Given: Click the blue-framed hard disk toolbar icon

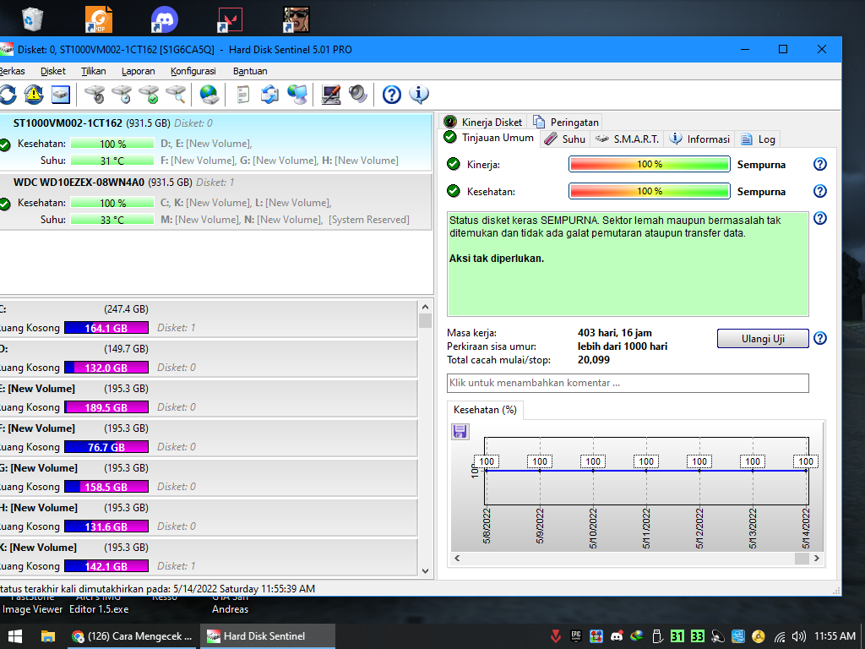Looking at the screenshot, I should [x=61, y=95].
